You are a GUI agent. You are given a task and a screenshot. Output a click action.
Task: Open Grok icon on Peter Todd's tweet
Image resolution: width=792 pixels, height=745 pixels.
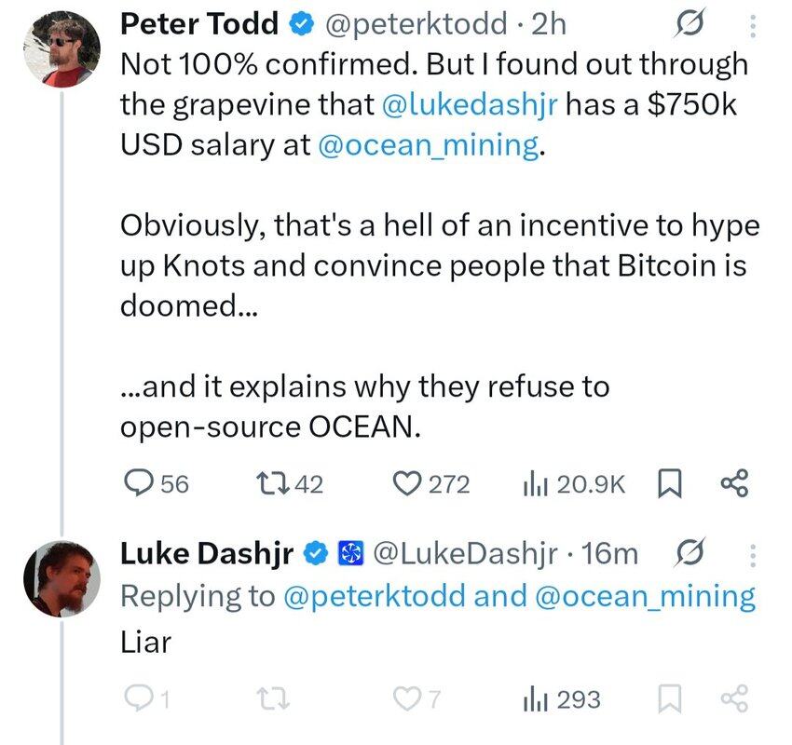(x=689, y=23)
